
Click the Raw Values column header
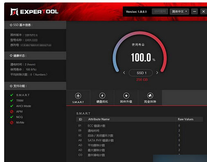pyautogui.click(x=185, y=119)
